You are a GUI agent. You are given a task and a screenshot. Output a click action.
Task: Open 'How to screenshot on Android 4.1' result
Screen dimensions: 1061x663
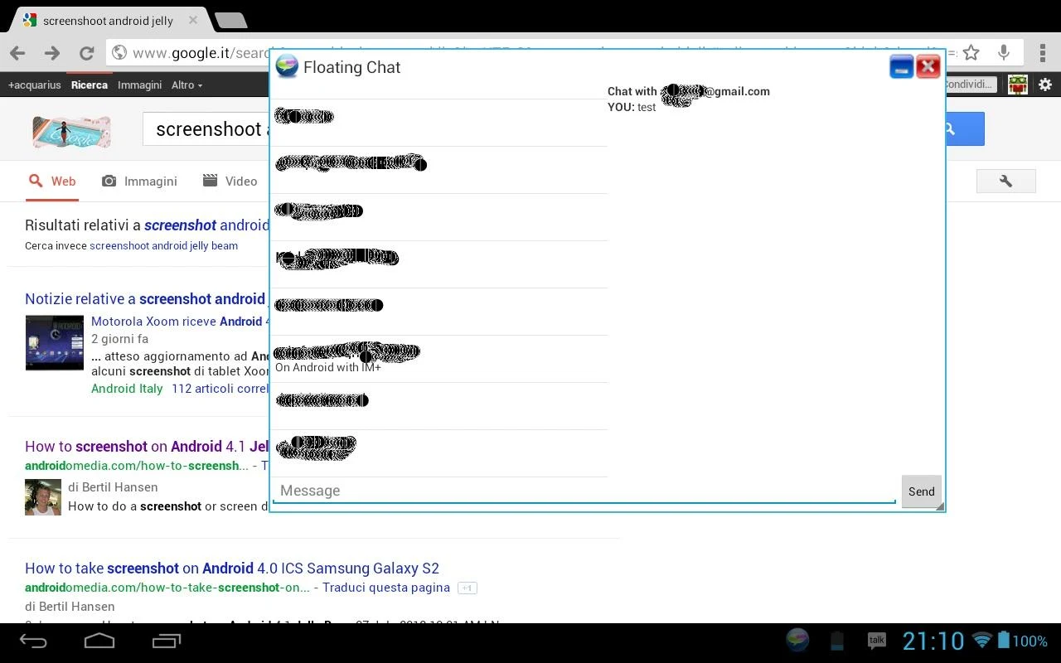(148, 447)
